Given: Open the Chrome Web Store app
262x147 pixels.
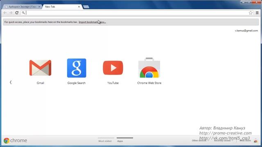Looking at the screenshot, I should coord(149,68).
